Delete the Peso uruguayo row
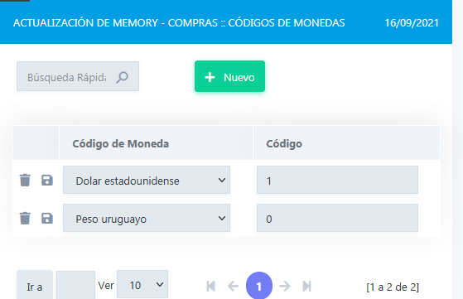463x299 pixels. pos(25,218)
